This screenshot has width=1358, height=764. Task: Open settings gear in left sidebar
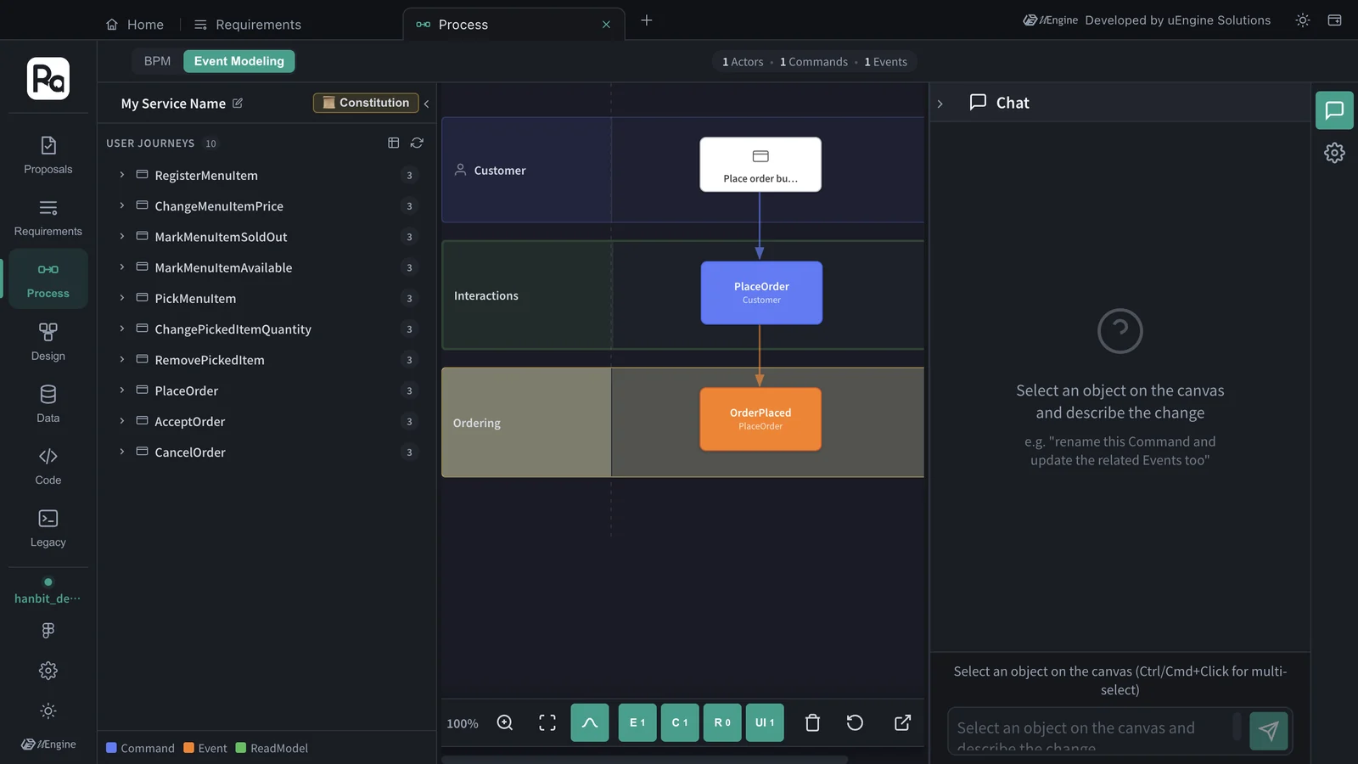click(48, 671)
